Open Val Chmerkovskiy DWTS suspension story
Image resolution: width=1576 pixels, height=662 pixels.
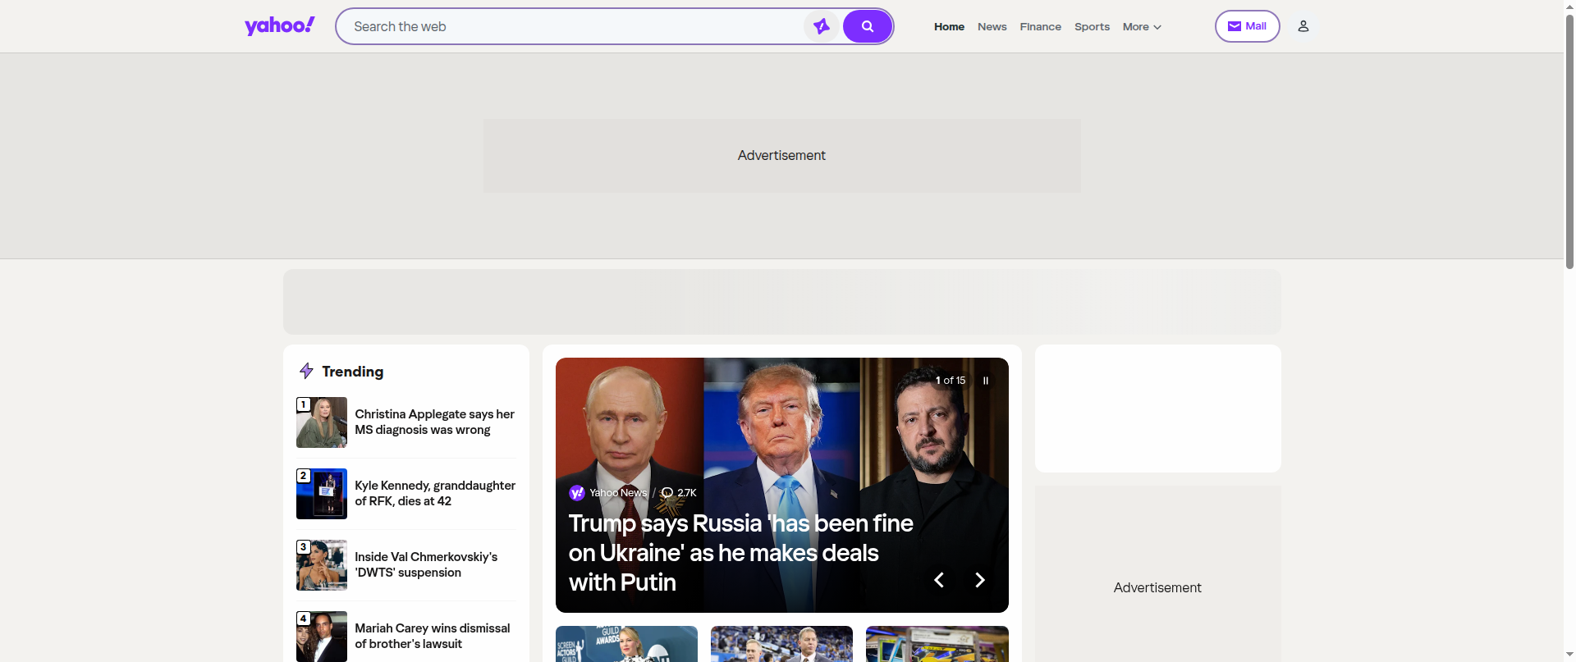coord(426,565)
